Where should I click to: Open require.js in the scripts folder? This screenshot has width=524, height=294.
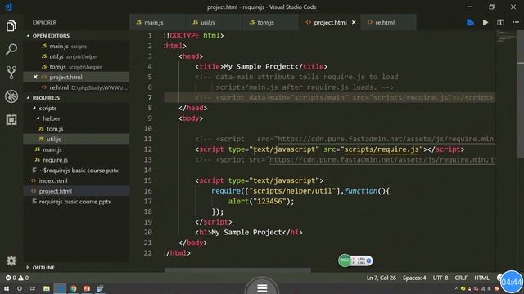[76, 160]
